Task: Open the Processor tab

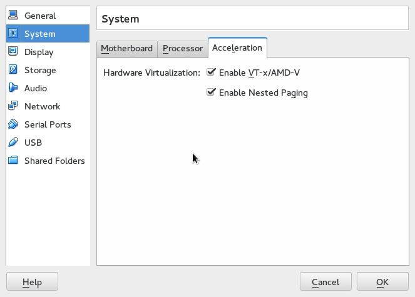Action: pyautogui.click(x=183, y=48)
